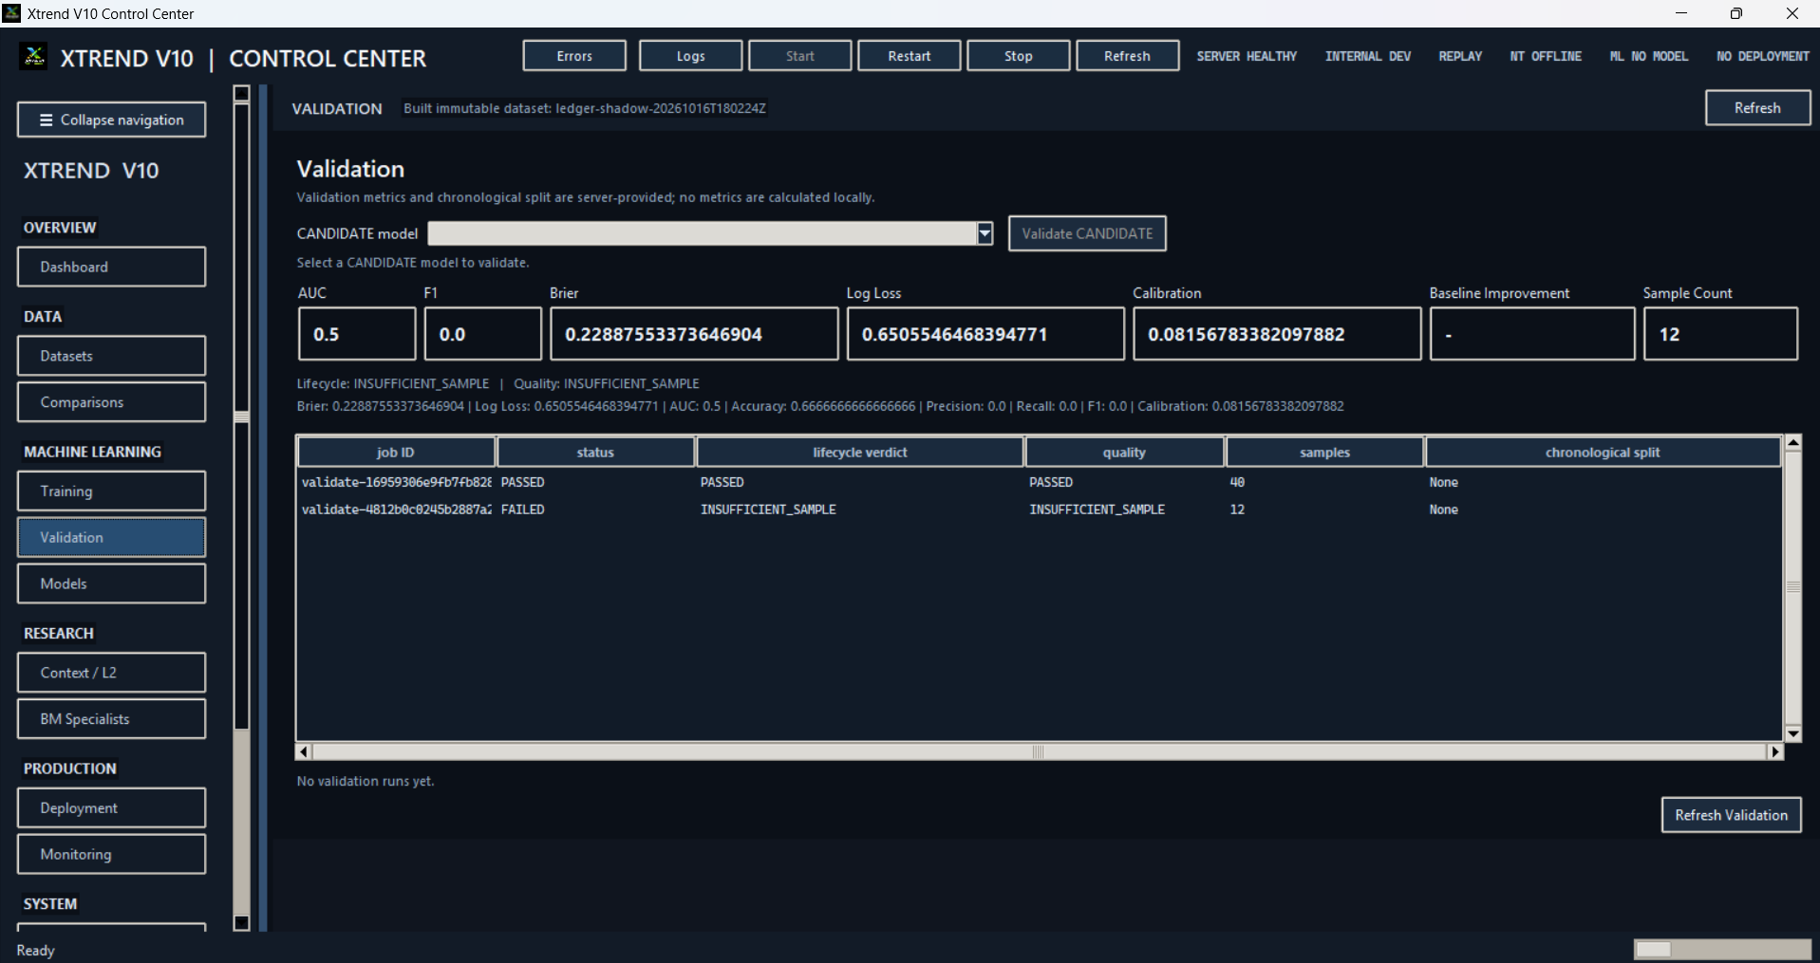Click table horizontal scrollbar right arrow
1820x963 pixels.
pyautogui.click(x=1774, y=751)
